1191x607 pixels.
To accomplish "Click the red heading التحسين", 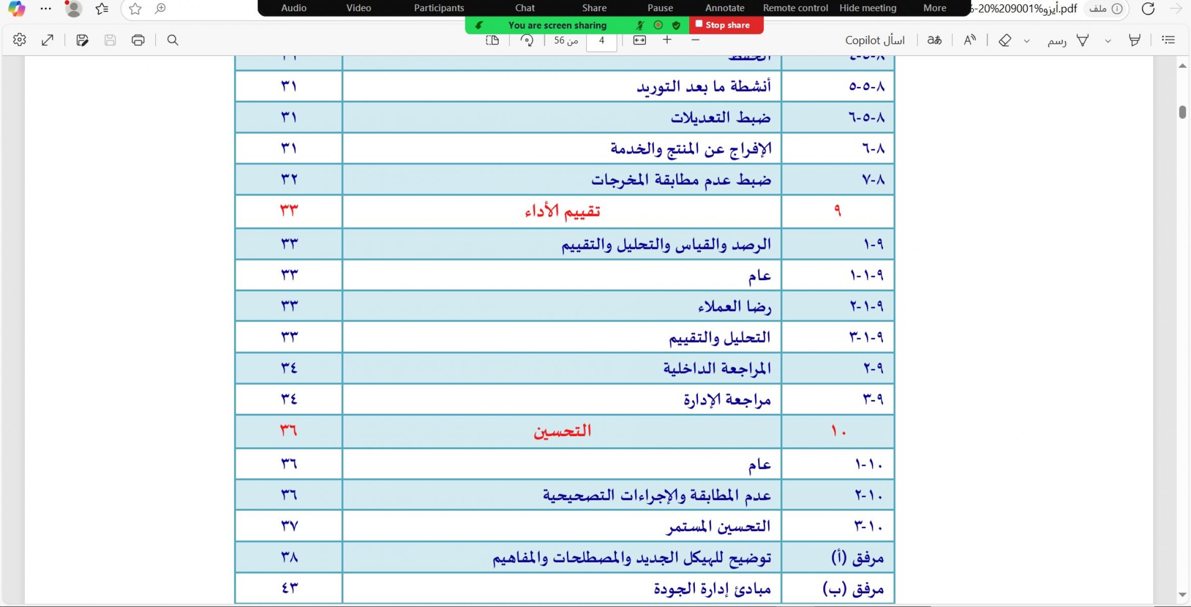I will click(562, 431).
